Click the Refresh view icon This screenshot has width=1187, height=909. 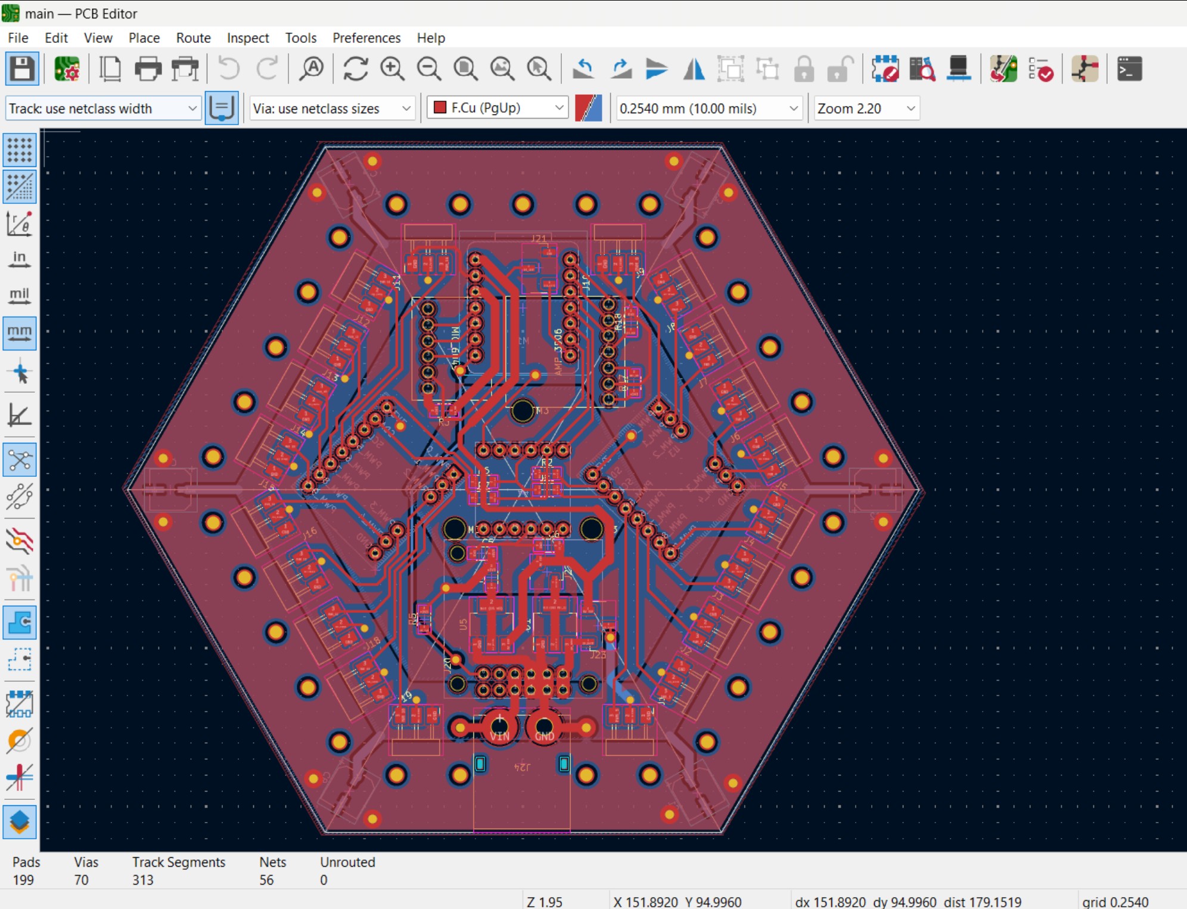coord(355,69)
